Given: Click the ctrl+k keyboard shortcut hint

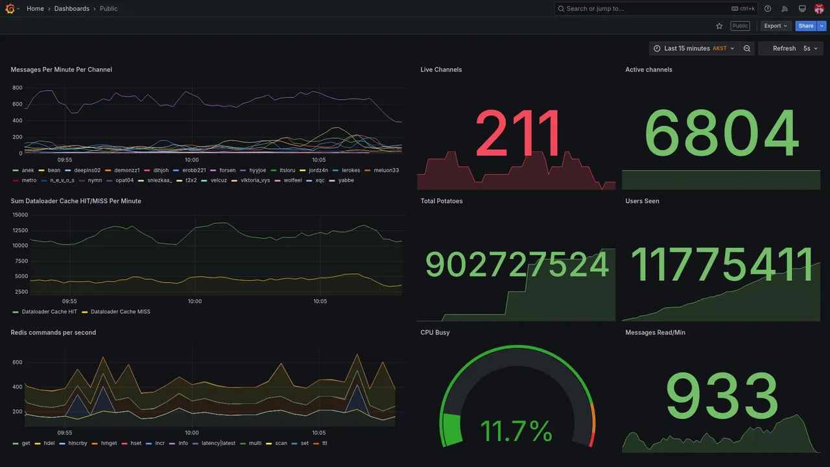Looking at the screenshot, I should [743, 8].
